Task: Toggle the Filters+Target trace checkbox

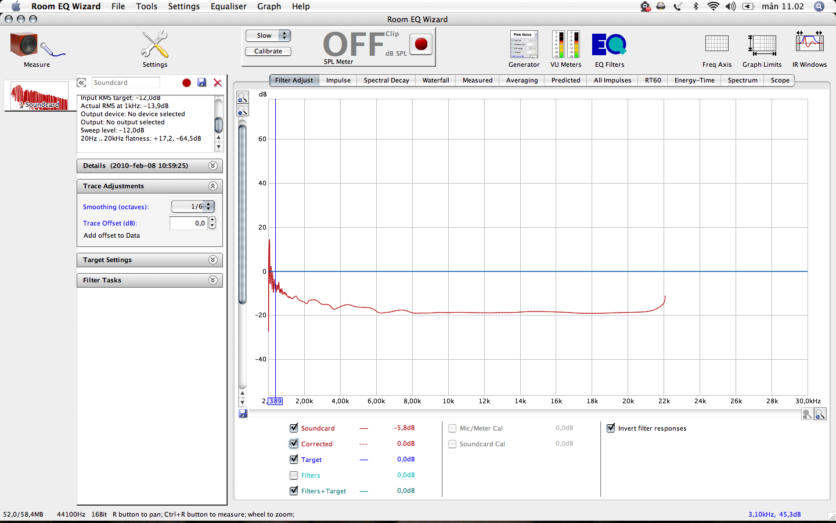Action: [x=294, y=490]
